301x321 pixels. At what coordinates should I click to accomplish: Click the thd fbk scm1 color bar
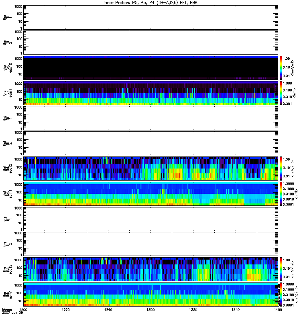click(x=281, y=194)
